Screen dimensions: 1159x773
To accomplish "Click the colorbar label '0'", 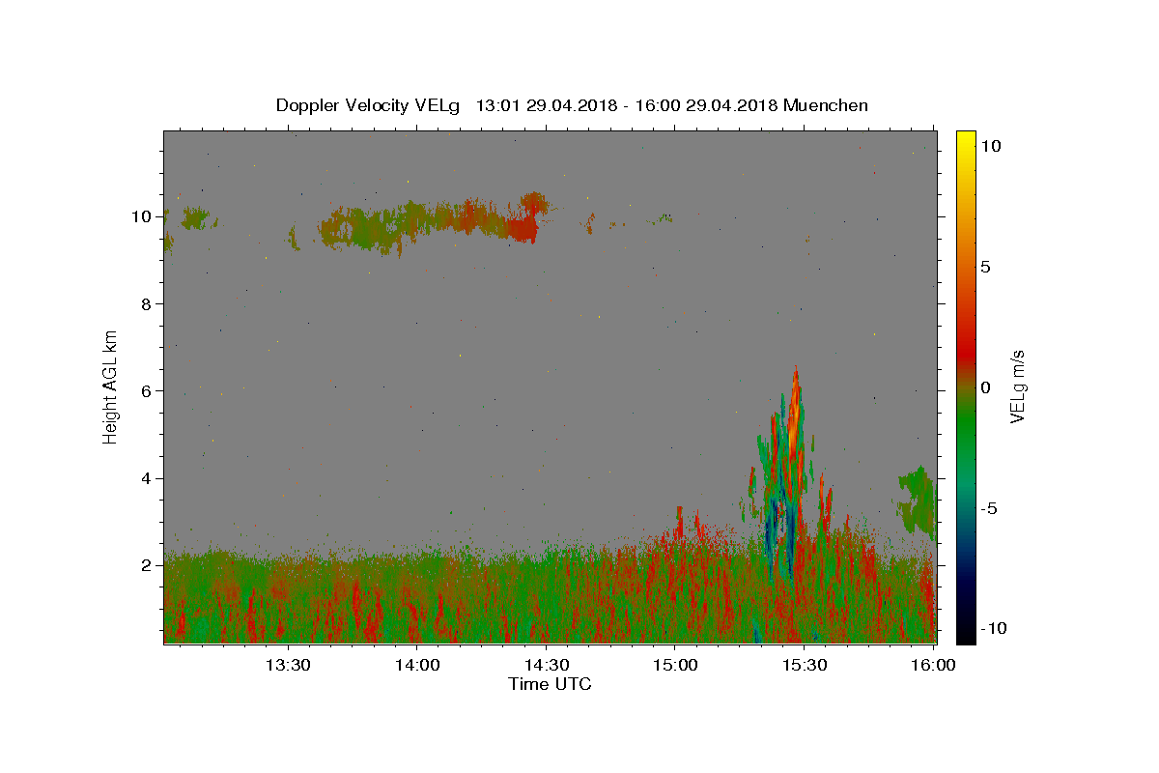I will pyautogui.click(x=985, y=387).
